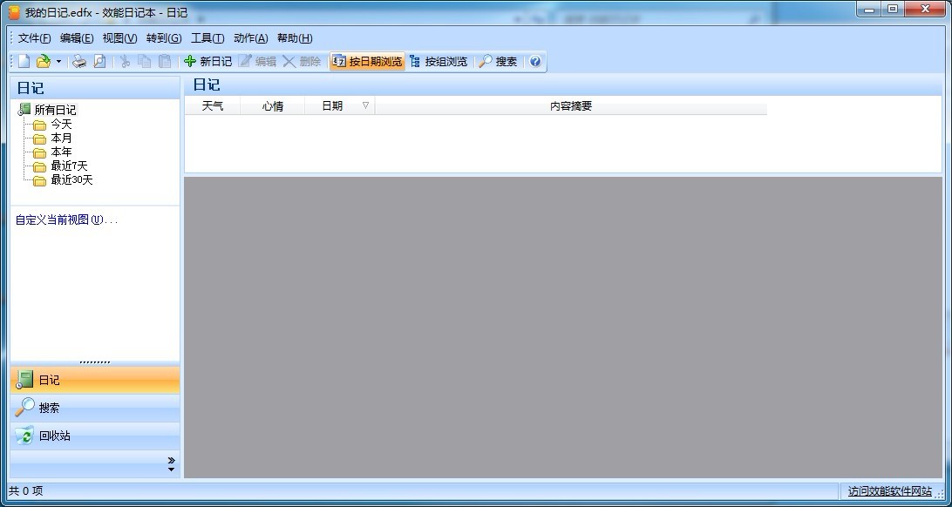Viewport: 952px width, 507px height.
Task: Click the new file icon in toolbar
Action: tap(24, 61)
